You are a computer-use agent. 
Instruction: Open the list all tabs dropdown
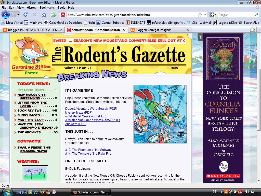[x=259, y=30]
